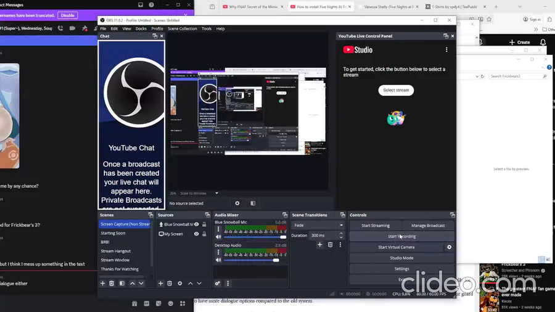Toggle visibility of the My Screen source
The image size is (555, 312).
[197, 234]
